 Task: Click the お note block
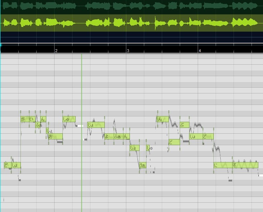(x=56, y=136)
